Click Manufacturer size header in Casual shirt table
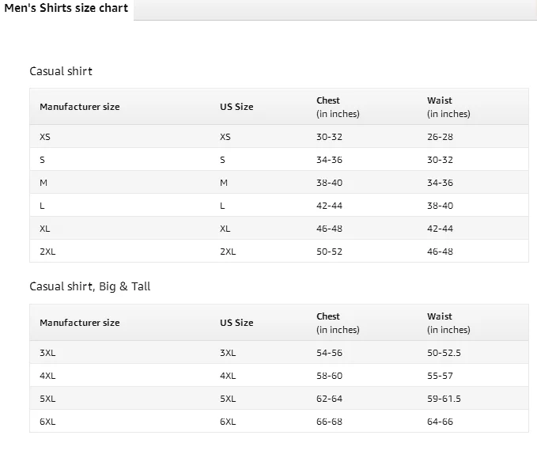The width and height of the screenshot is (537, 458). coord(80,107)
